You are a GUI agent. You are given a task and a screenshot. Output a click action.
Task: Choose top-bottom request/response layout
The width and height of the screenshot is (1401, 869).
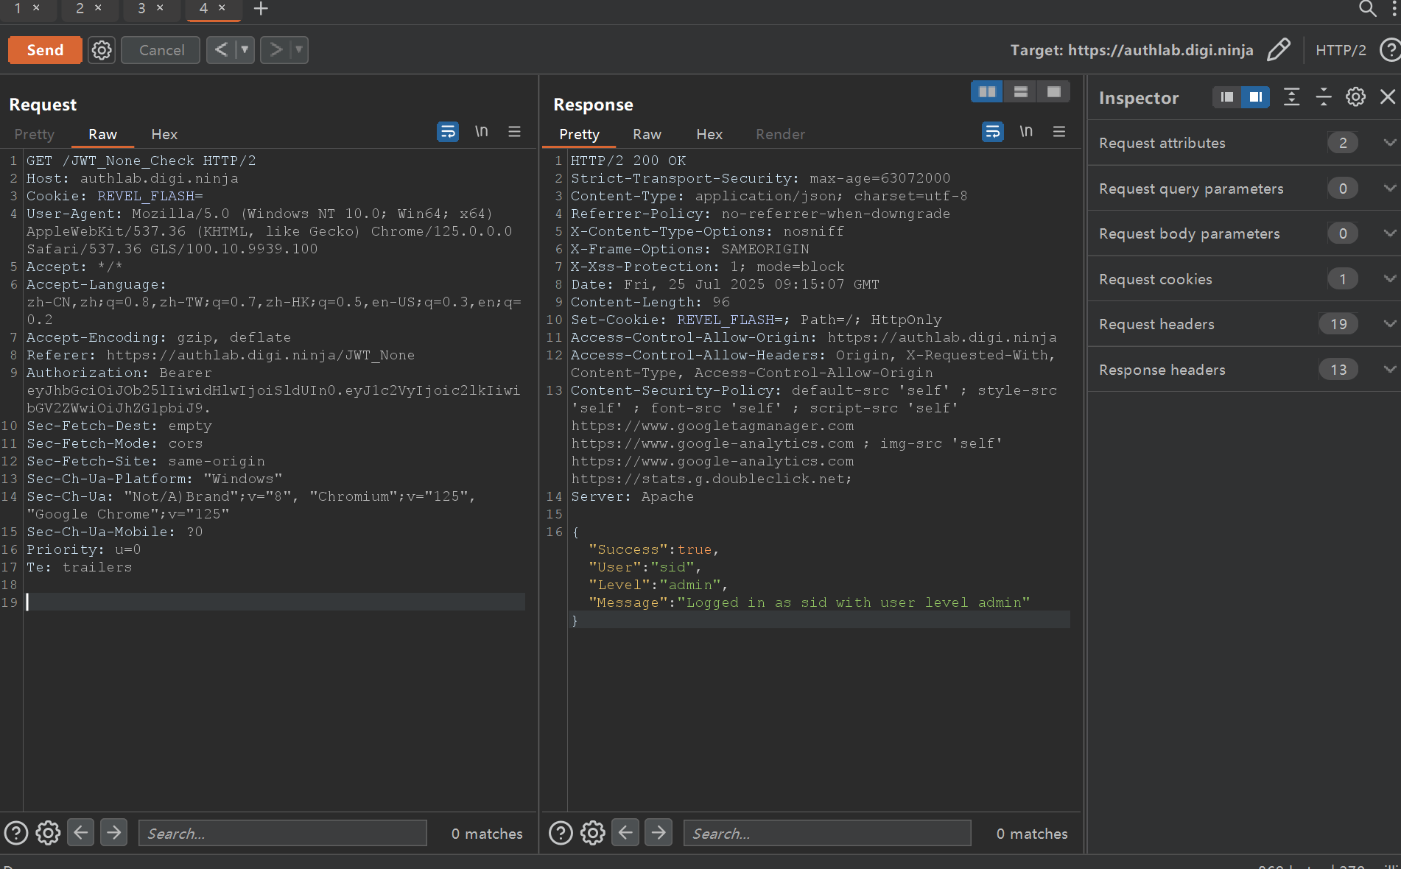(1020, 91)
